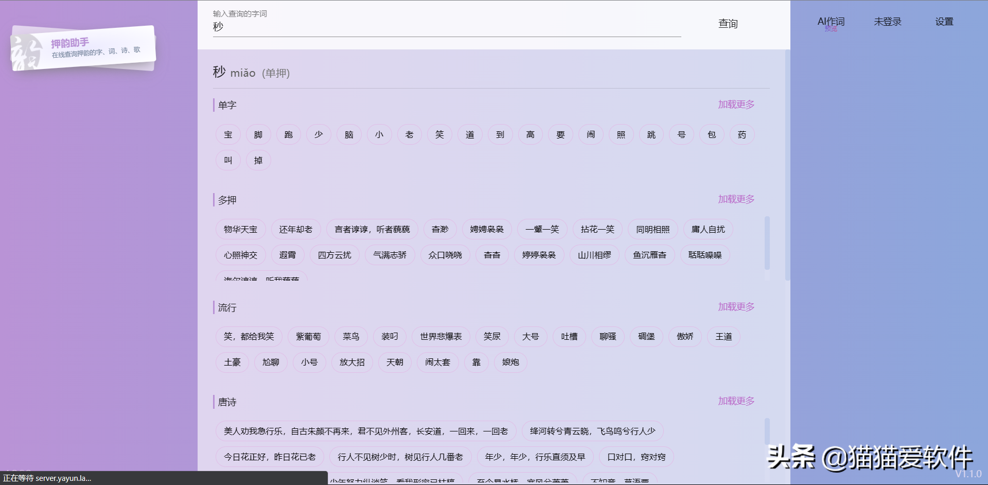Click the 多押 section inner scrollbar
The width and height of the screenshot is (988, 485).
(767, 243)
